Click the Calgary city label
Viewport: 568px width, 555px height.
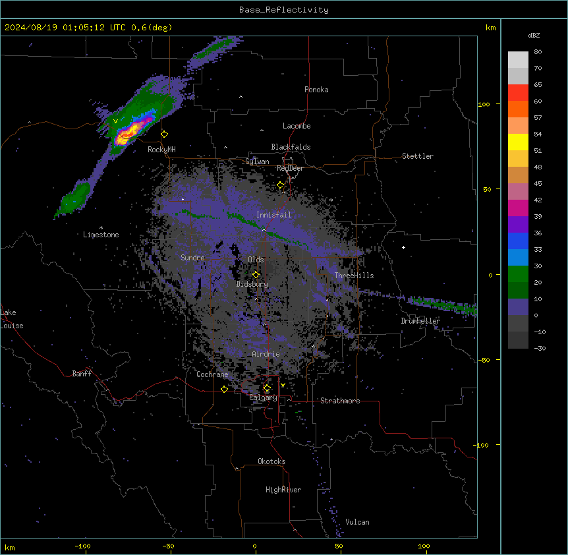coord(264,397)
